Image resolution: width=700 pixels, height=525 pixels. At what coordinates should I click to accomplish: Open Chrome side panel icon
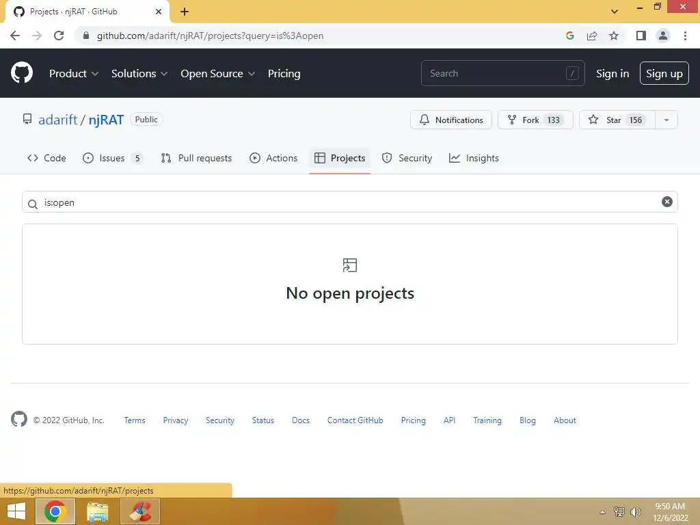click(641, 36)
